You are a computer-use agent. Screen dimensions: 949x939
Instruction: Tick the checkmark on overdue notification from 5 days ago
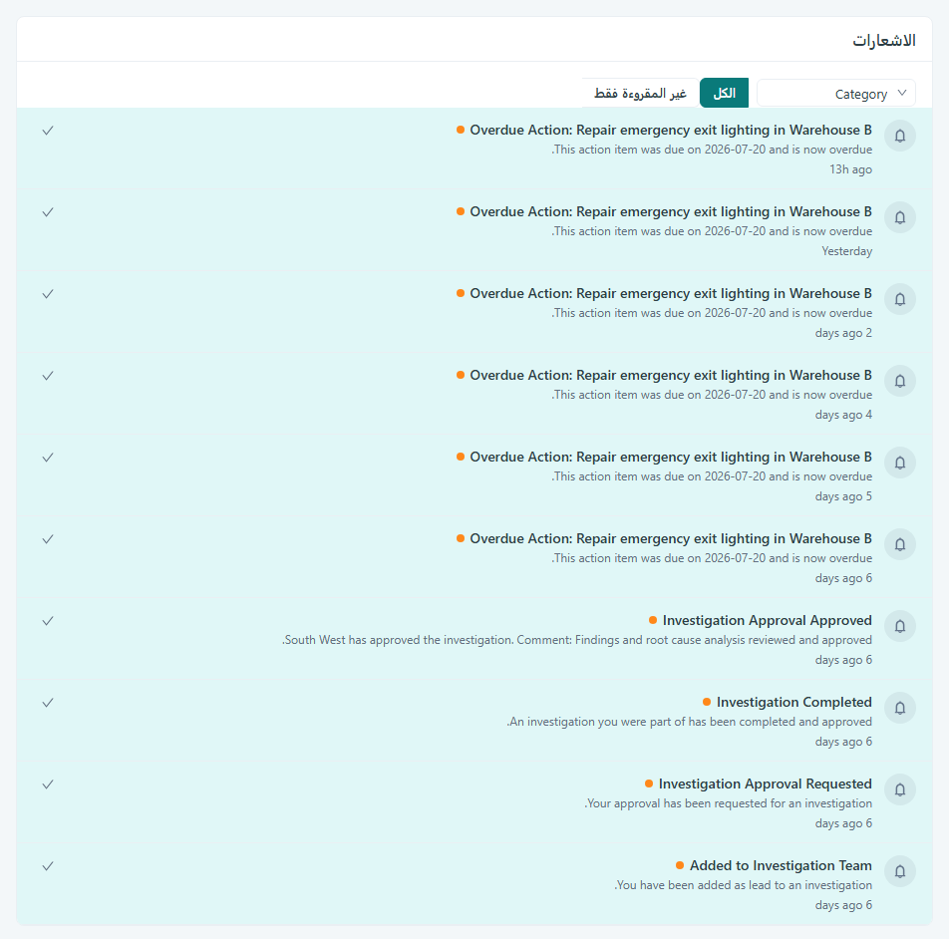(x=48, y=458)
